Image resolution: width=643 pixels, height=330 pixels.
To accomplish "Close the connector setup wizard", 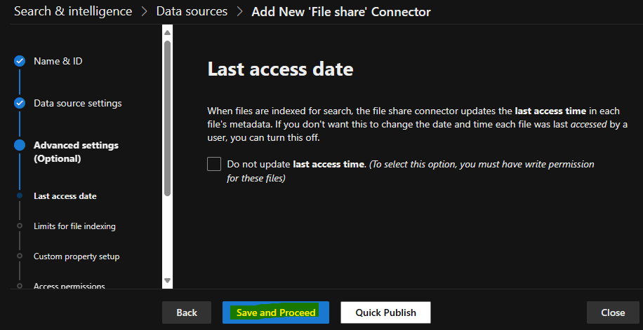I will 613,312.
